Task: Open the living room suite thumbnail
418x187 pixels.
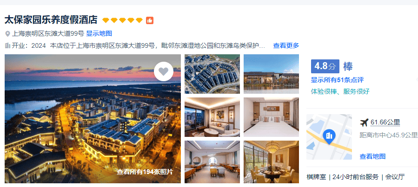Action: coord(212,117)
